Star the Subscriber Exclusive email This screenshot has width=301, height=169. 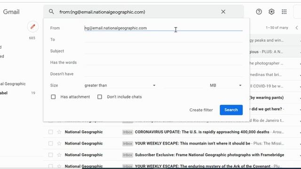click(x=59, y=155)
